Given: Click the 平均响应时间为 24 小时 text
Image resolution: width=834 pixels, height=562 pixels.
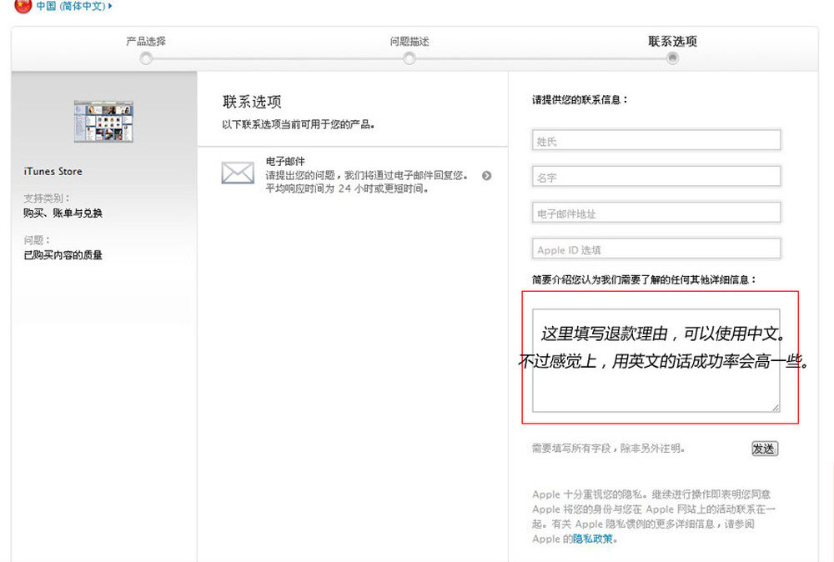Looking at the screenshot, I should coord(347,188).
